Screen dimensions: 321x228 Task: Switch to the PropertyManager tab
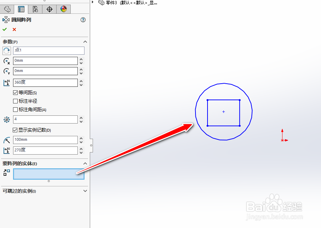point(21,9)
